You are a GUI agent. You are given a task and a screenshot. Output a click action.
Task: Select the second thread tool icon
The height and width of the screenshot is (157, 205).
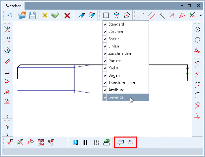tap(131, 142)
